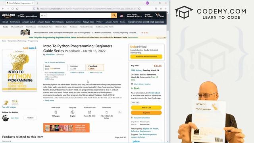Click the Buy Now button
The width and height of the screenshot is (254, 143).
click(x=146, y=113)
